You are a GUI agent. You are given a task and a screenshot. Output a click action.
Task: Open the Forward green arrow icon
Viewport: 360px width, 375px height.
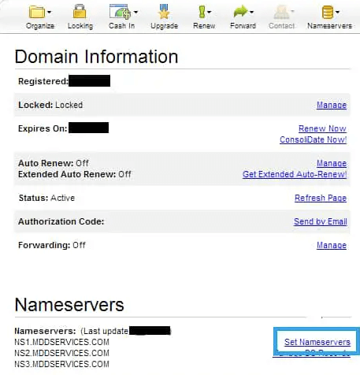point(240,12)
